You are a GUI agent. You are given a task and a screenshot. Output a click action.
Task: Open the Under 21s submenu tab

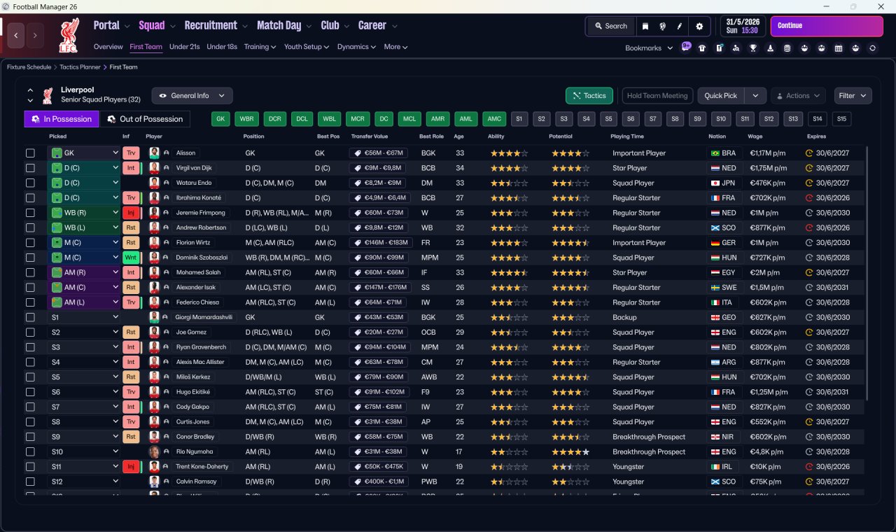click(184, 47)
